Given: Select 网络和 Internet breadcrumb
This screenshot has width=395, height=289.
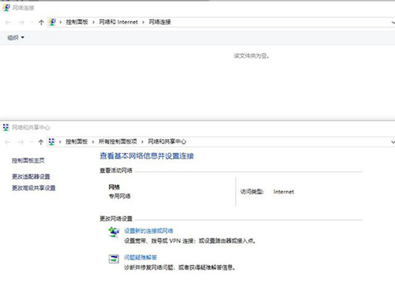Looking at the screenshot, I should [x=118, y=22].
